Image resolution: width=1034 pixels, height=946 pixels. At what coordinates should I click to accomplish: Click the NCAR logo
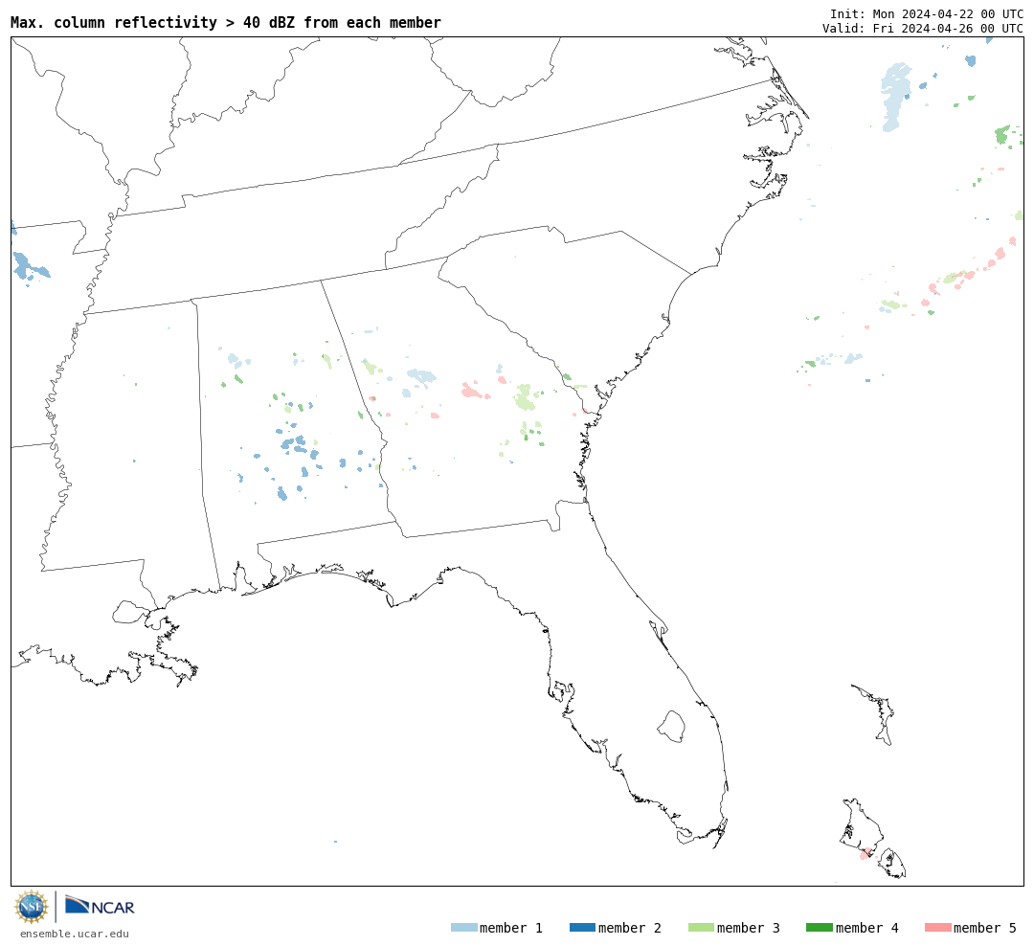tap(100, 905)
